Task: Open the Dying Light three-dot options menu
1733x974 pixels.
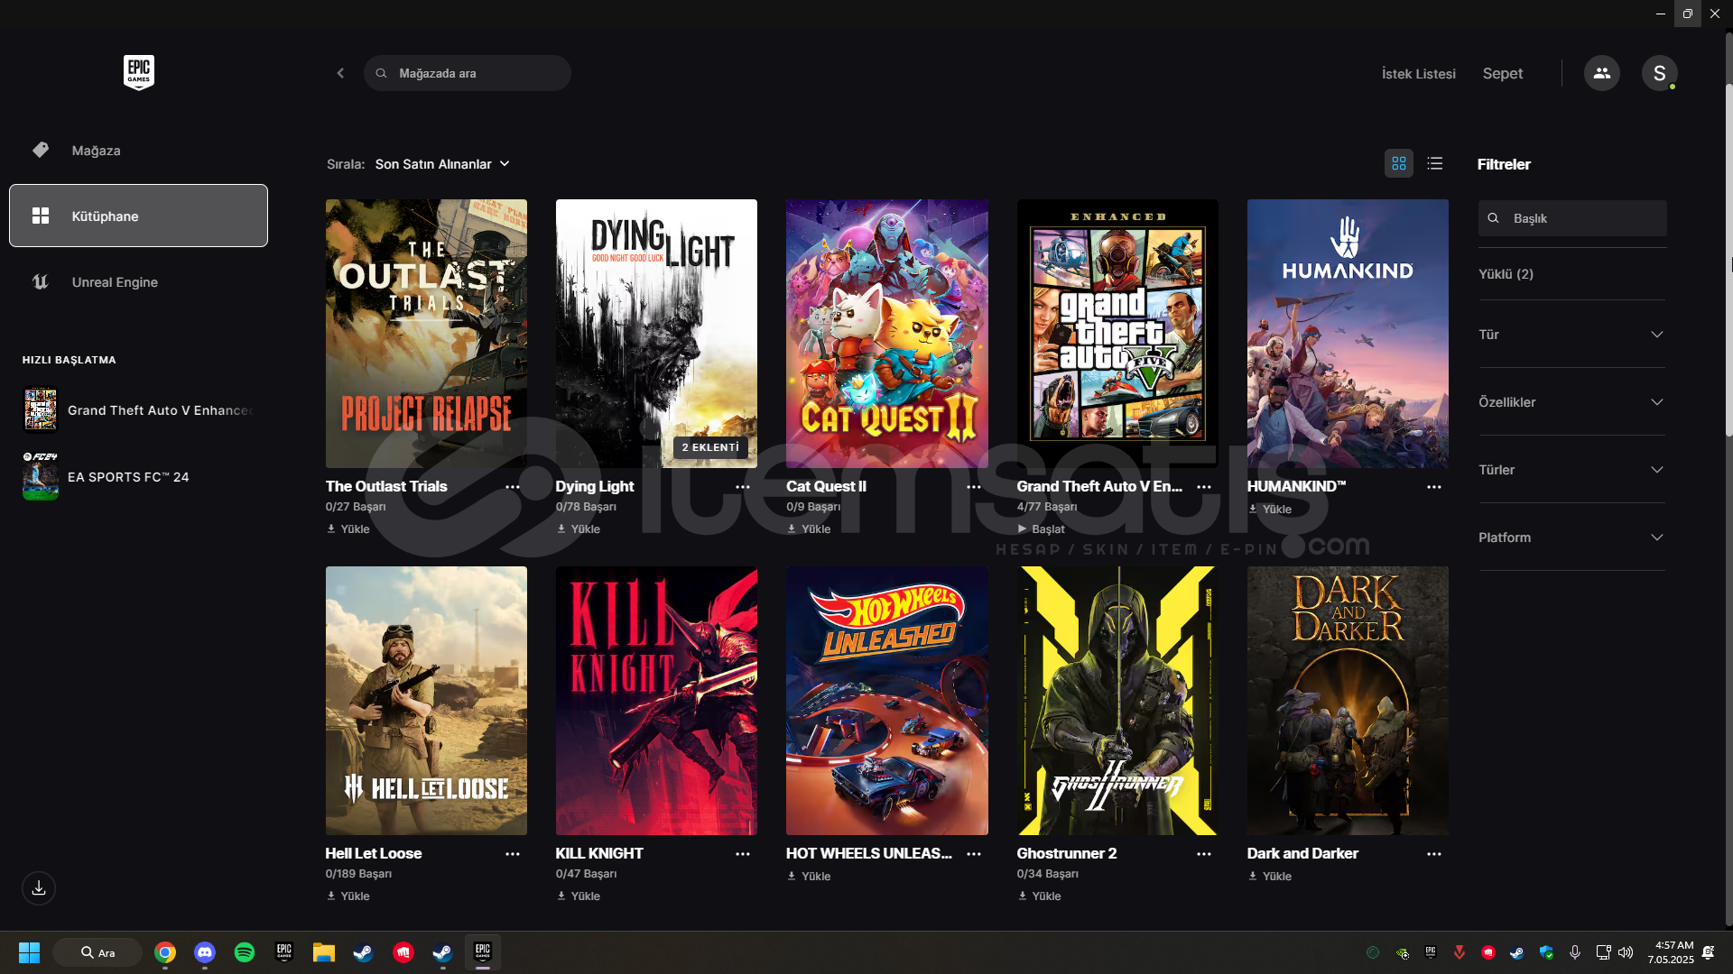Action: 742,487
